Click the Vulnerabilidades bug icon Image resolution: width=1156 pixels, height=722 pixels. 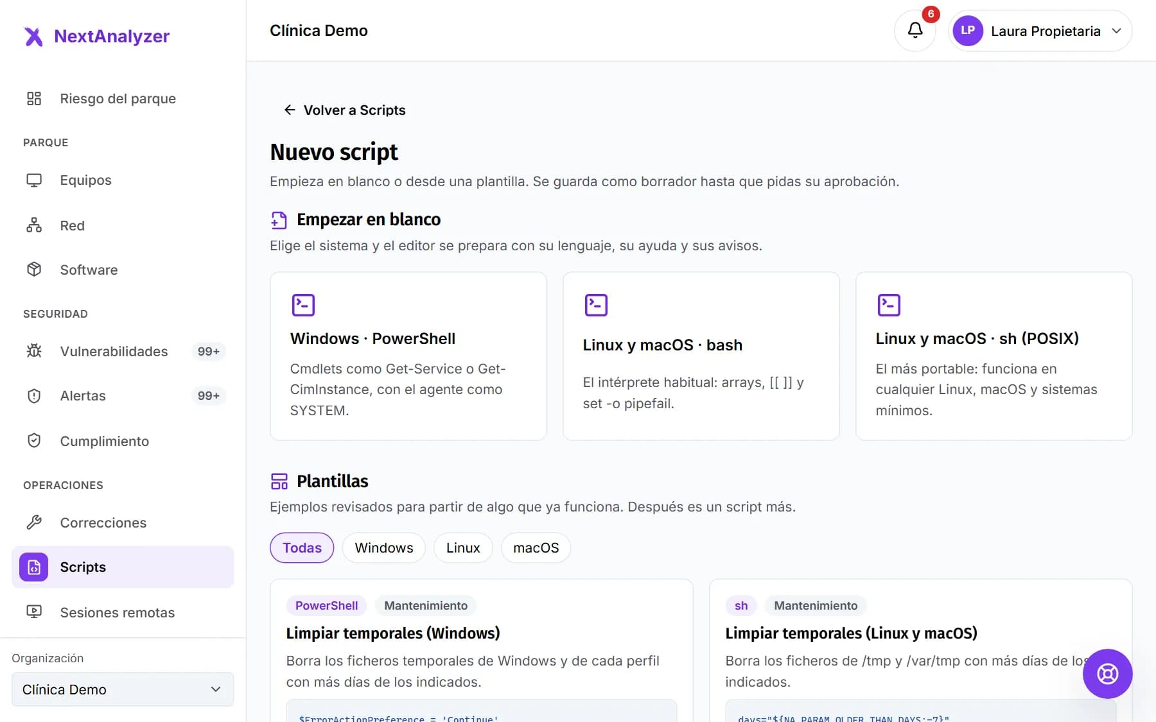[34, 351]
